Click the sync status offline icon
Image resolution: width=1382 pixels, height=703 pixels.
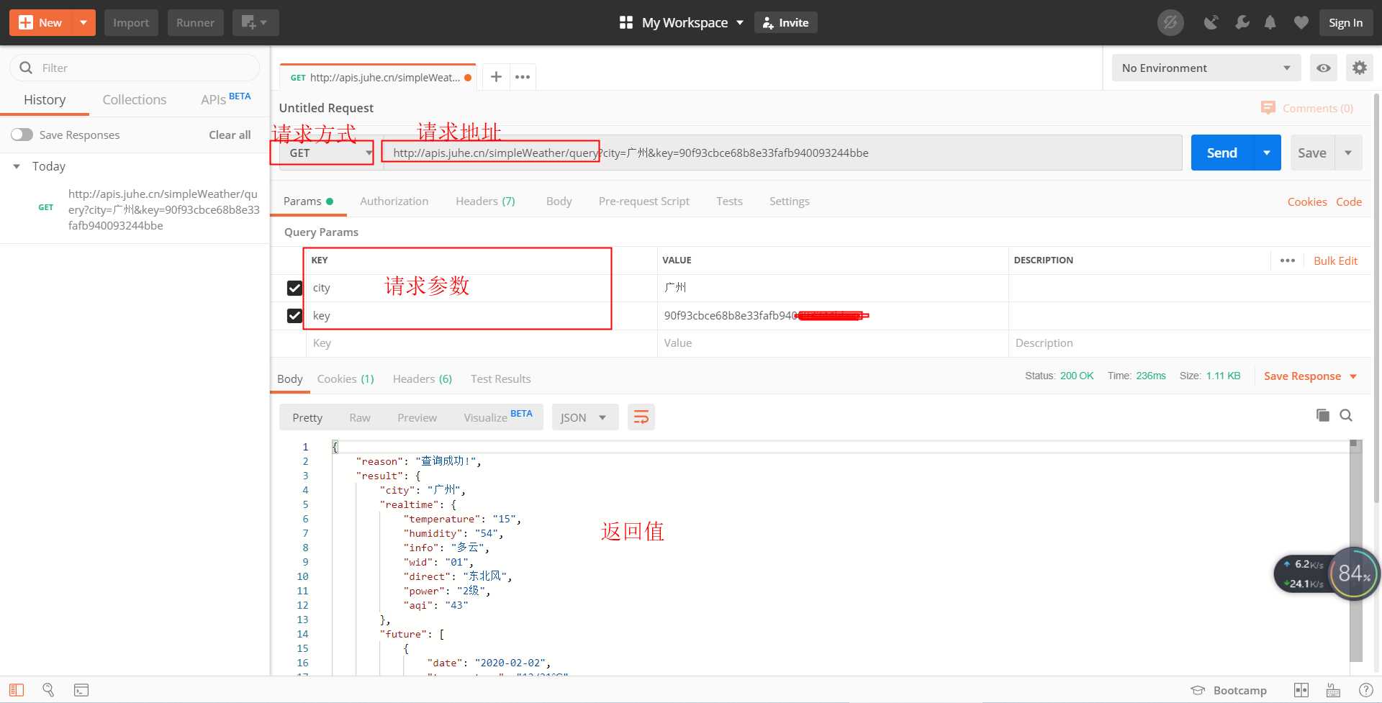[x=1170, y=22]
